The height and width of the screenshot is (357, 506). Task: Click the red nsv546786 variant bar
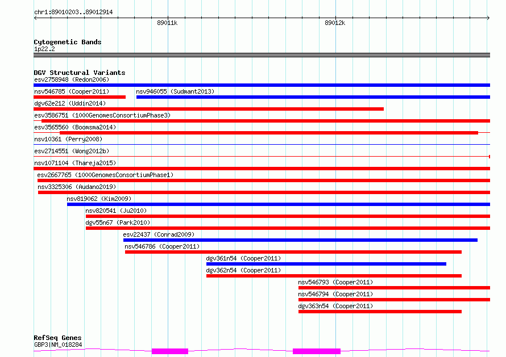click(293, 252)
